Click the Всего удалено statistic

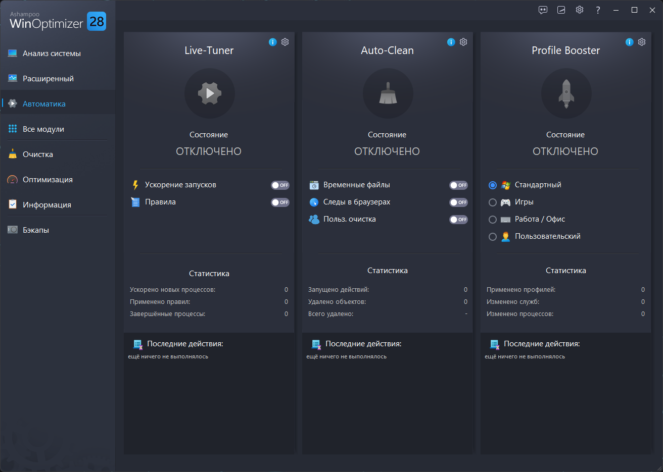[388, 314]
